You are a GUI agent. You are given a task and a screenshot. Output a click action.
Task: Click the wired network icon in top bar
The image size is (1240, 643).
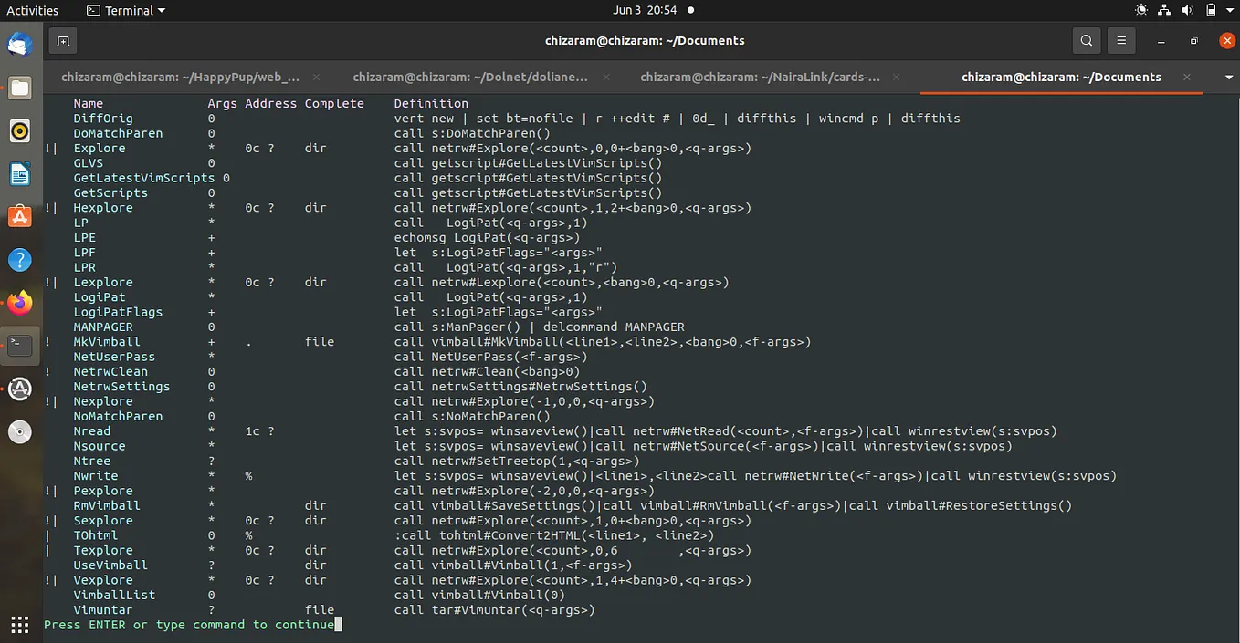(x=1164, y=10)
